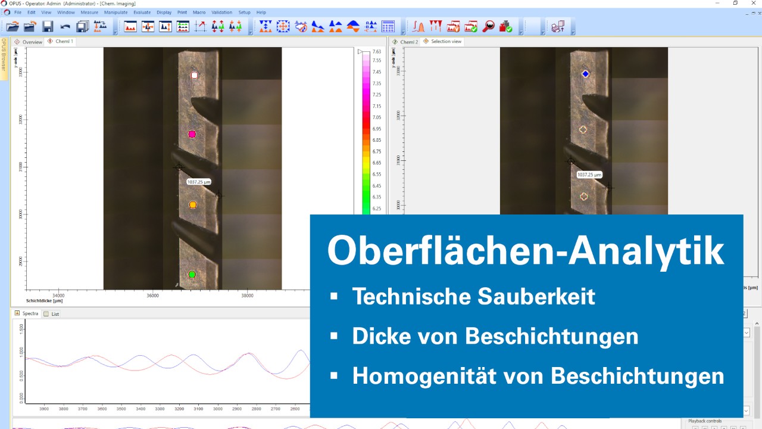Select the Chemi 1 tab

point(61,42)
